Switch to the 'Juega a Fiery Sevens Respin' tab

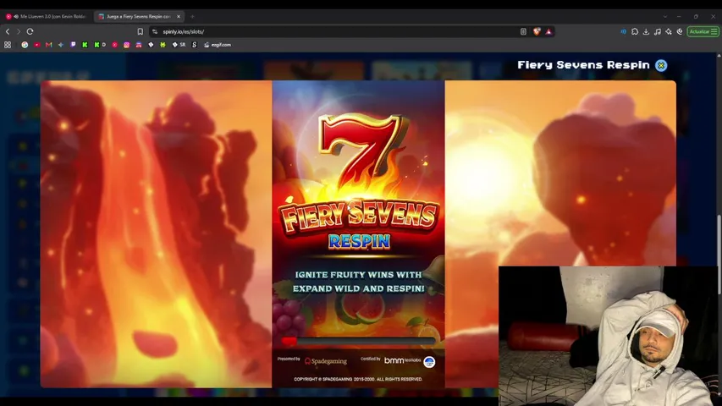[x=138, y=17]
